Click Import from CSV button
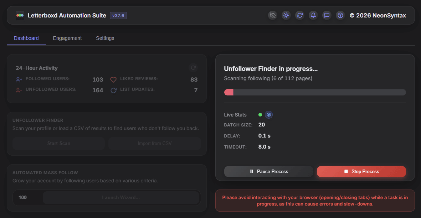The image size is (421, 218). (x=155, y=144)
